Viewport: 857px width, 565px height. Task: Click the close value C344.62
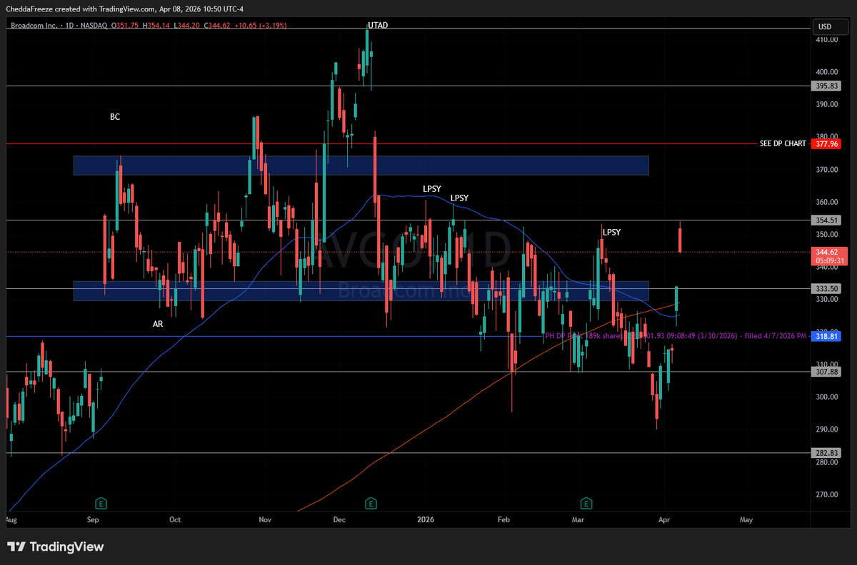(216, 26)
